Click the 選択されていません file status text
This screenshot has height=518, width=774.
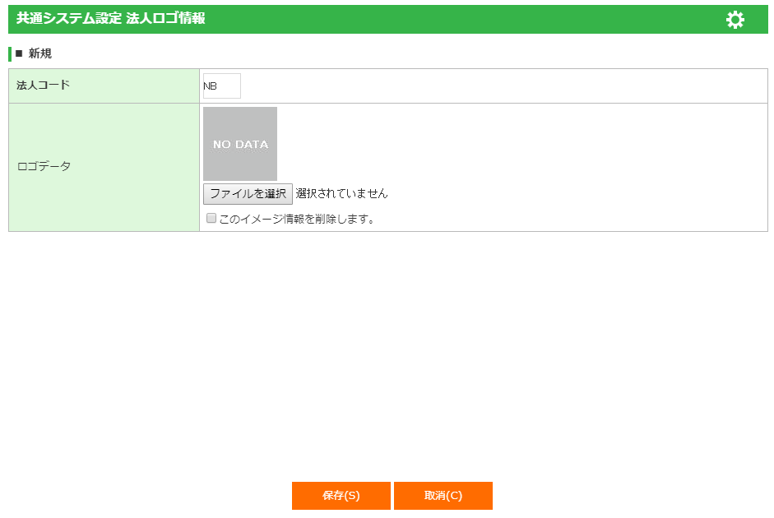341,194
